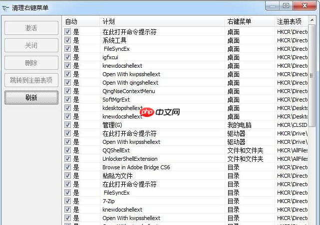The height and width of the screenshot is (225, 320).
Task: Click the app icon in the title bar
Action: pos(5,8)
